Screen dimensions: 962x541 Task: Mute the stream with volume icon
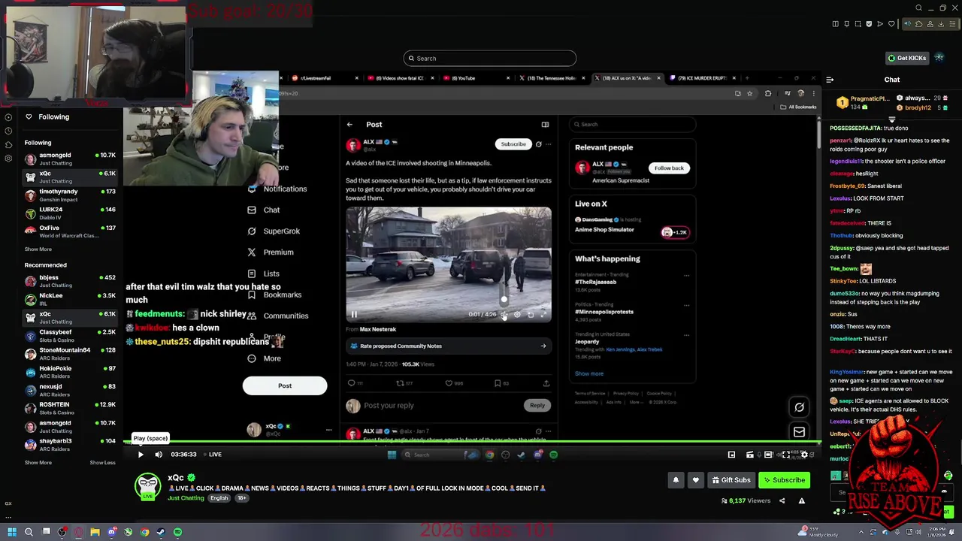click(159, 455)
